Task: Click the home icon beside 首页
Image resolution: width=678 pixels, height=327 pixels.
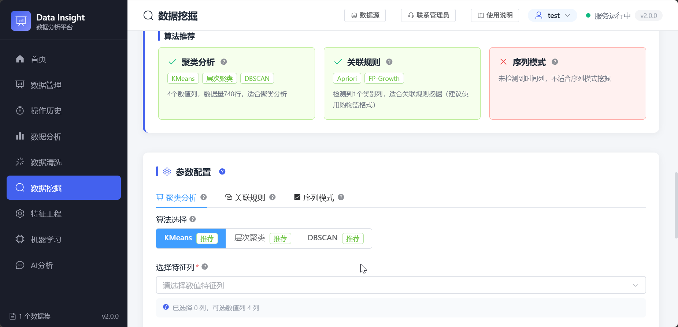Action: tap(20, 59)
